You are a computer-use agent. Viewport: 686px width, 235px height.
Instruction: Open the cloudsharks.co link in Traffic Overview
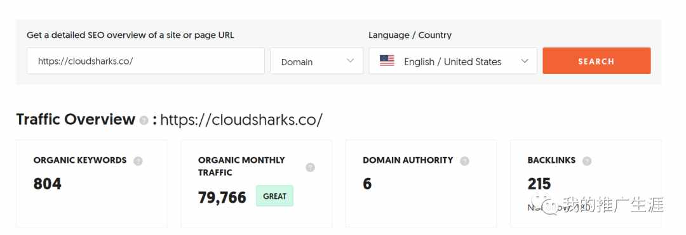(x=241, y=120)
